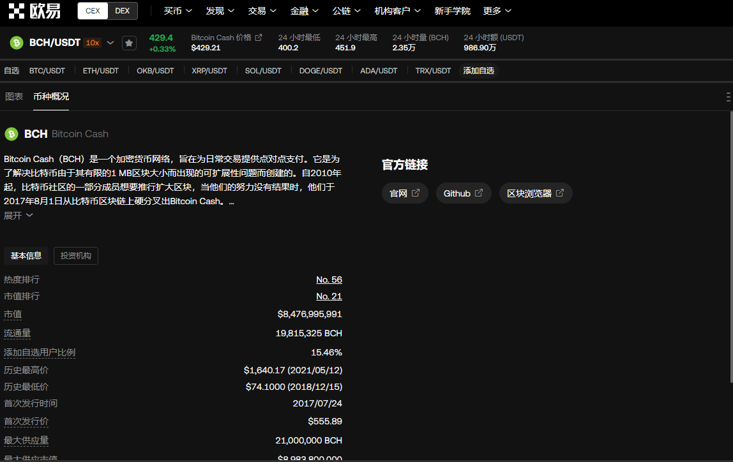Select the 币种概况 tab

click(51, 97)
